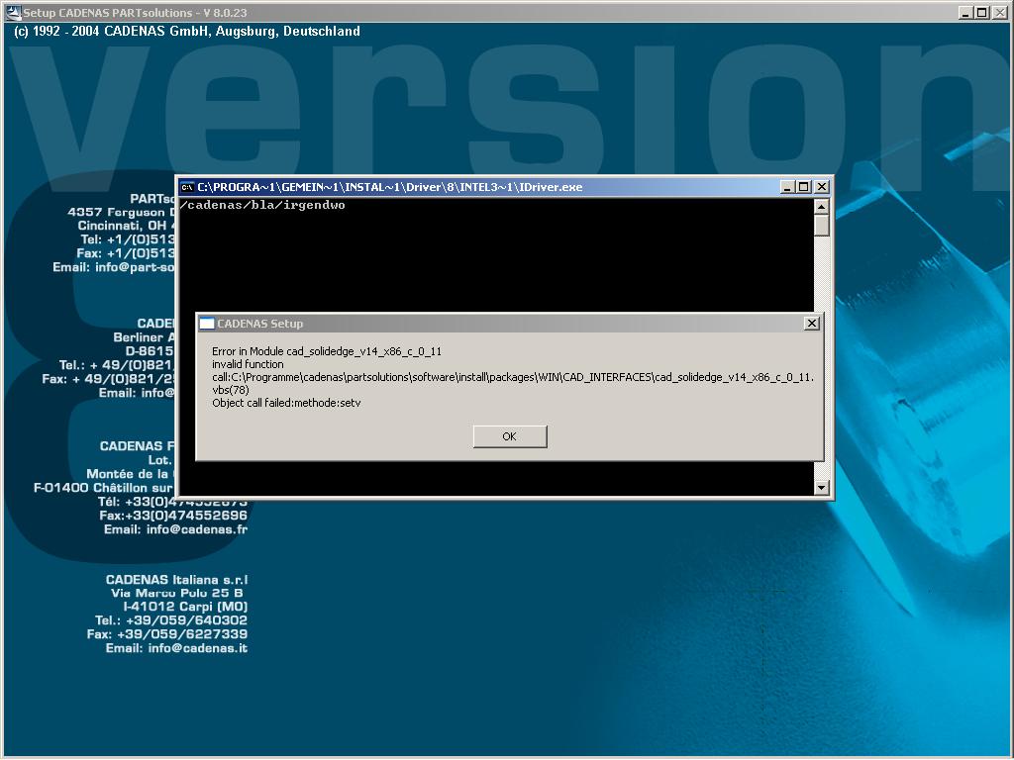Click 'Object call failed:methode:setv' text
The height and width of the screenshot is (760, 1014).
tap(286, 404)
